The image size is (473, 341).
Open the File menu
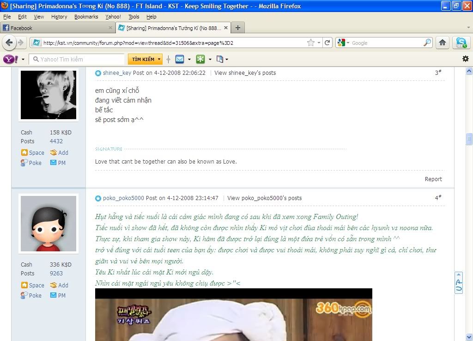click(7, 17)
